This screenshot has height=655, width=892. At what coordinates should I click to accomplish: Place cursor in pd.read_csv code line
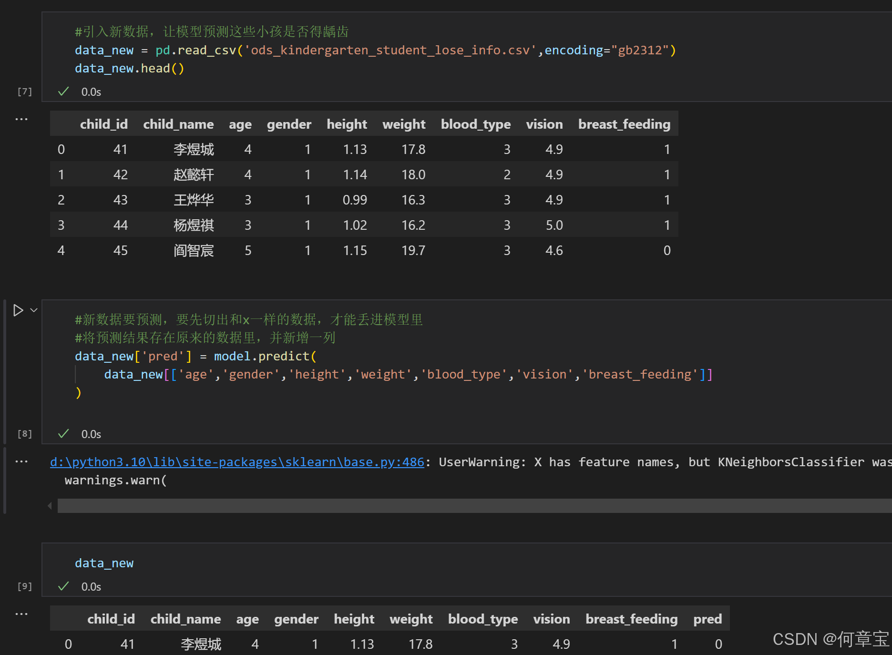coord(375,51)
